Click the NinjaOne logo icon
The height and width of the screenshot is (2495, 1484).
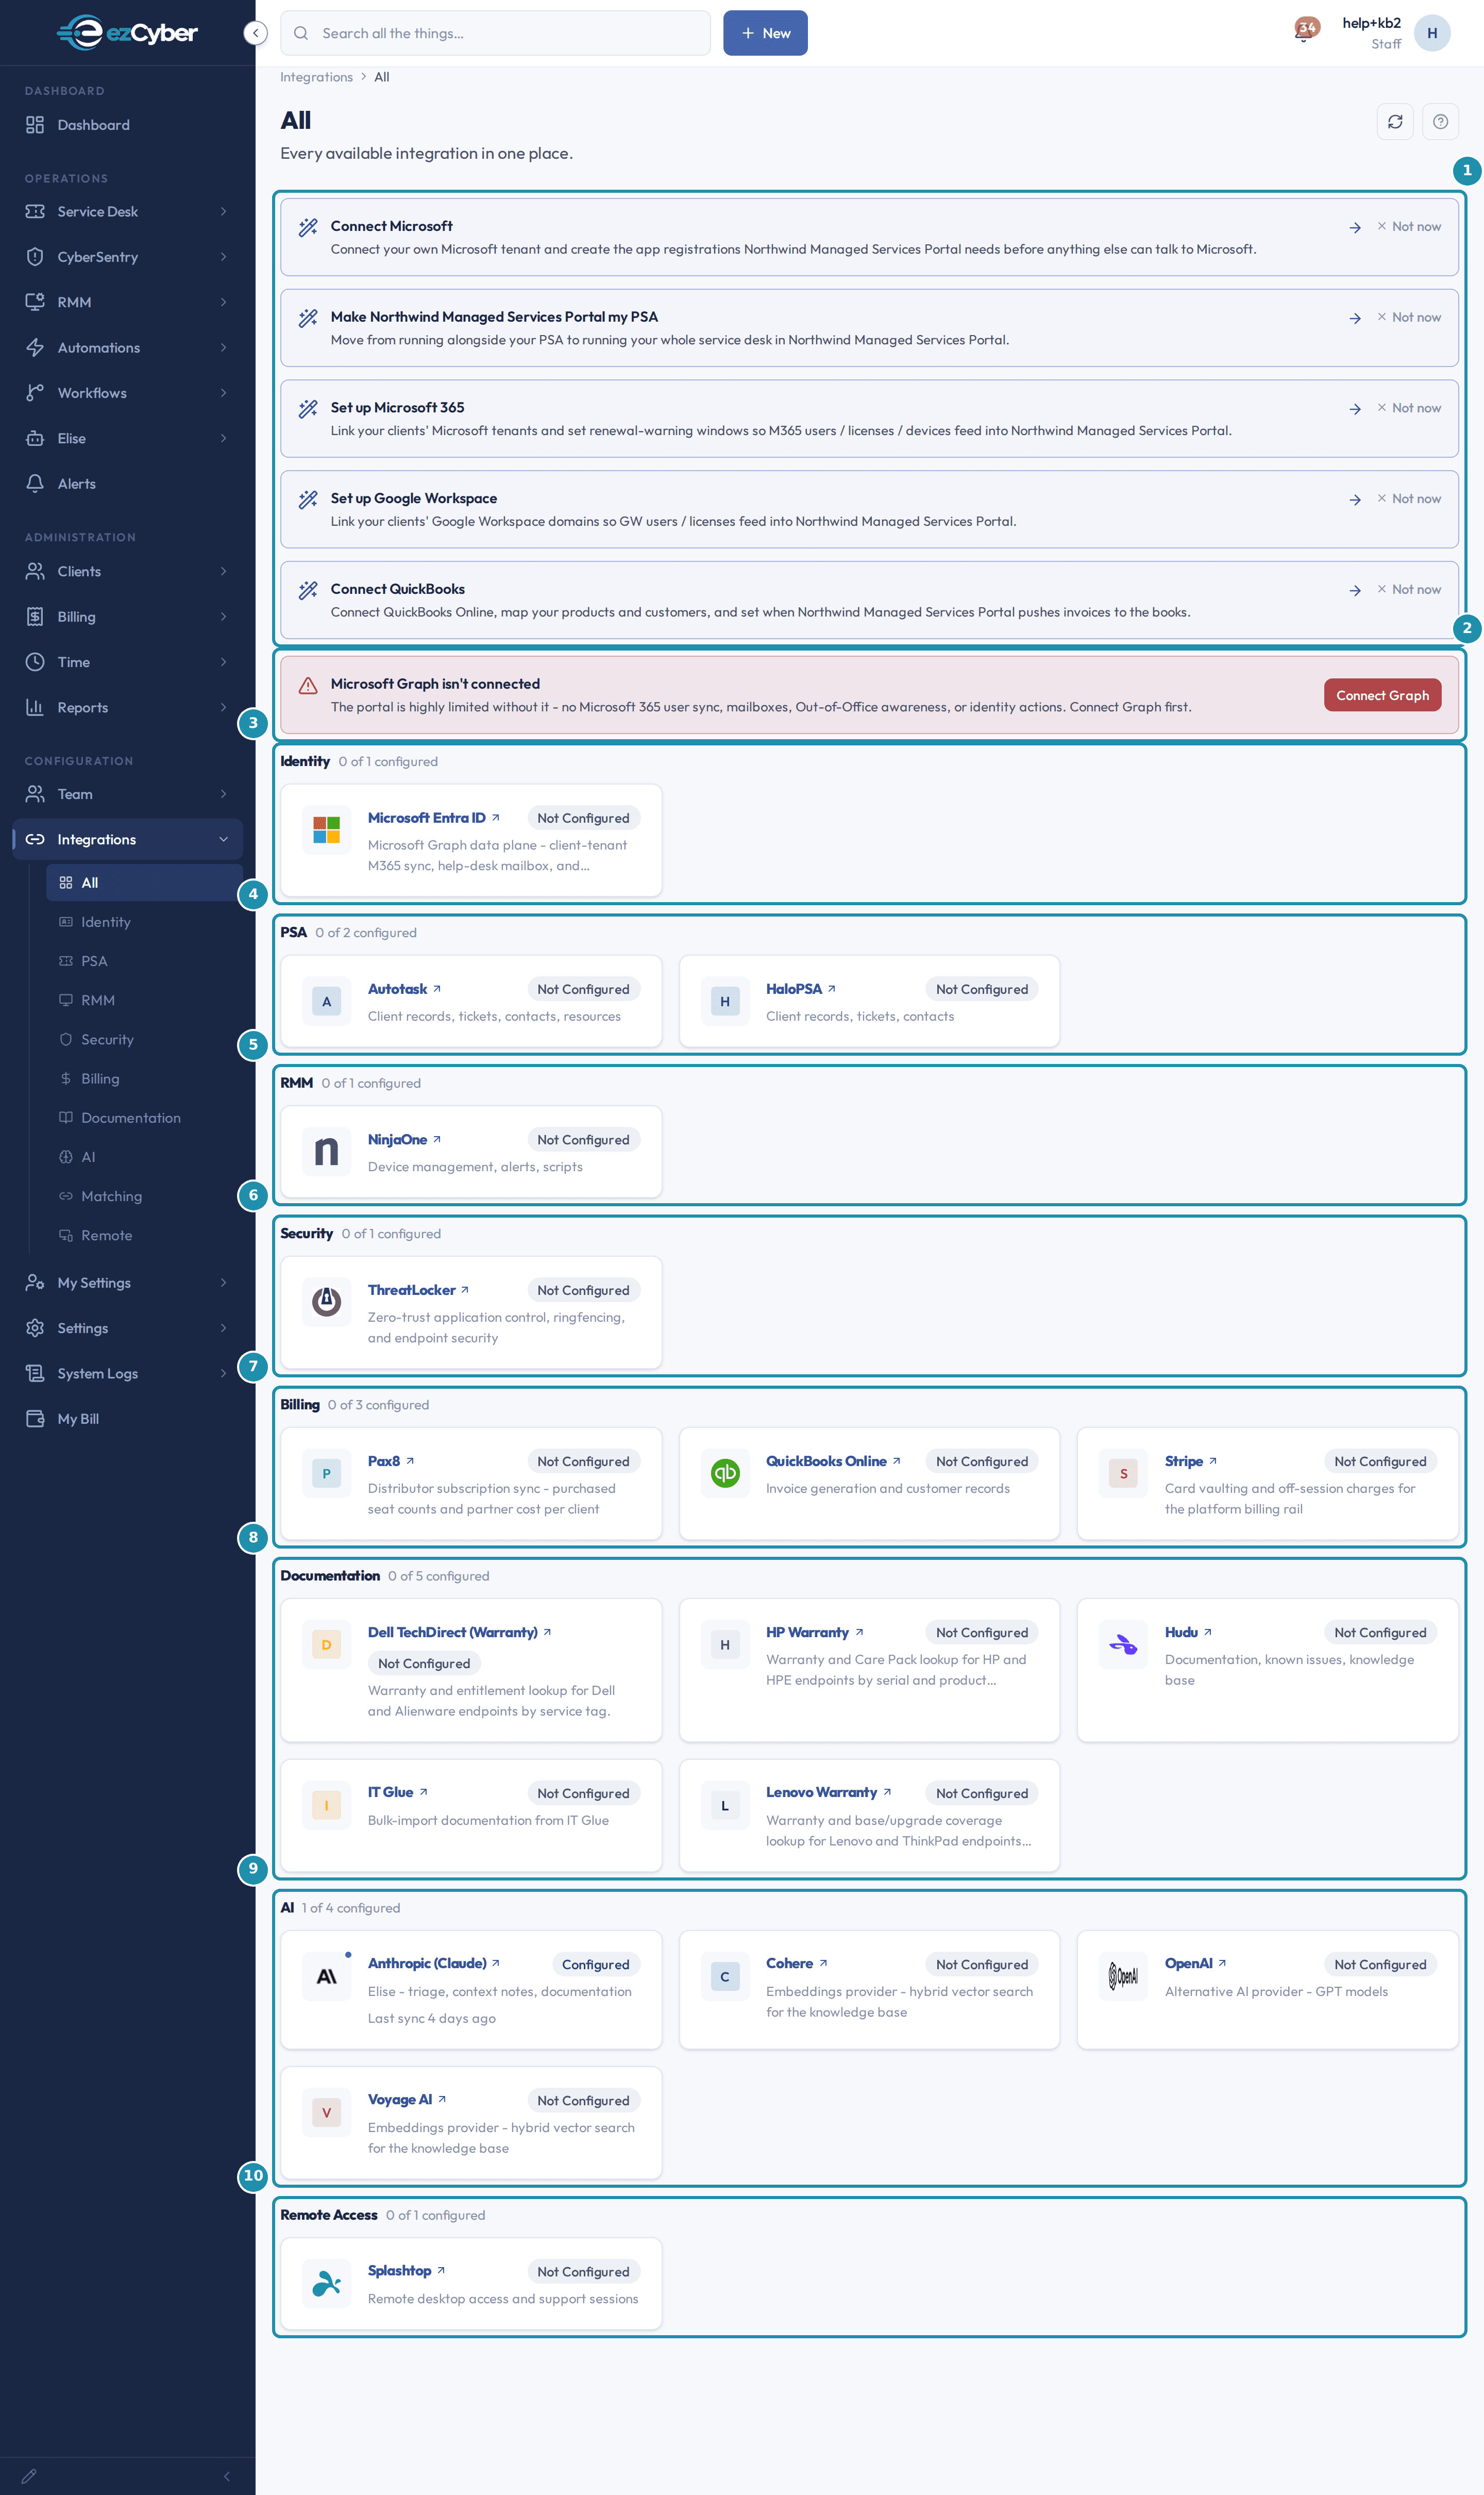coord(326,1152)
